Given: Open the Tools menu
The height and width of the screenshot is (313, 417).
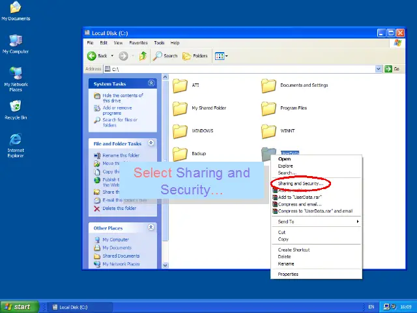Looking at the screenshot, I should (159, 43).
